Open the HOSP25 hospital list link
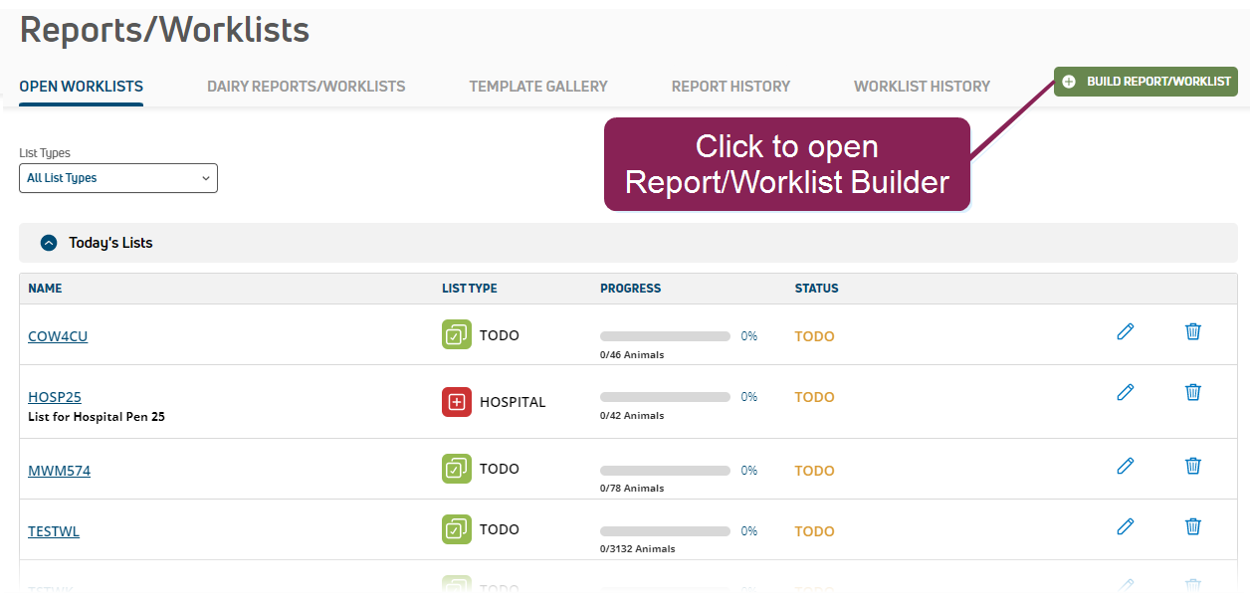The height and width of the screenshot is (605, 1250). click(x=55, y=397)
